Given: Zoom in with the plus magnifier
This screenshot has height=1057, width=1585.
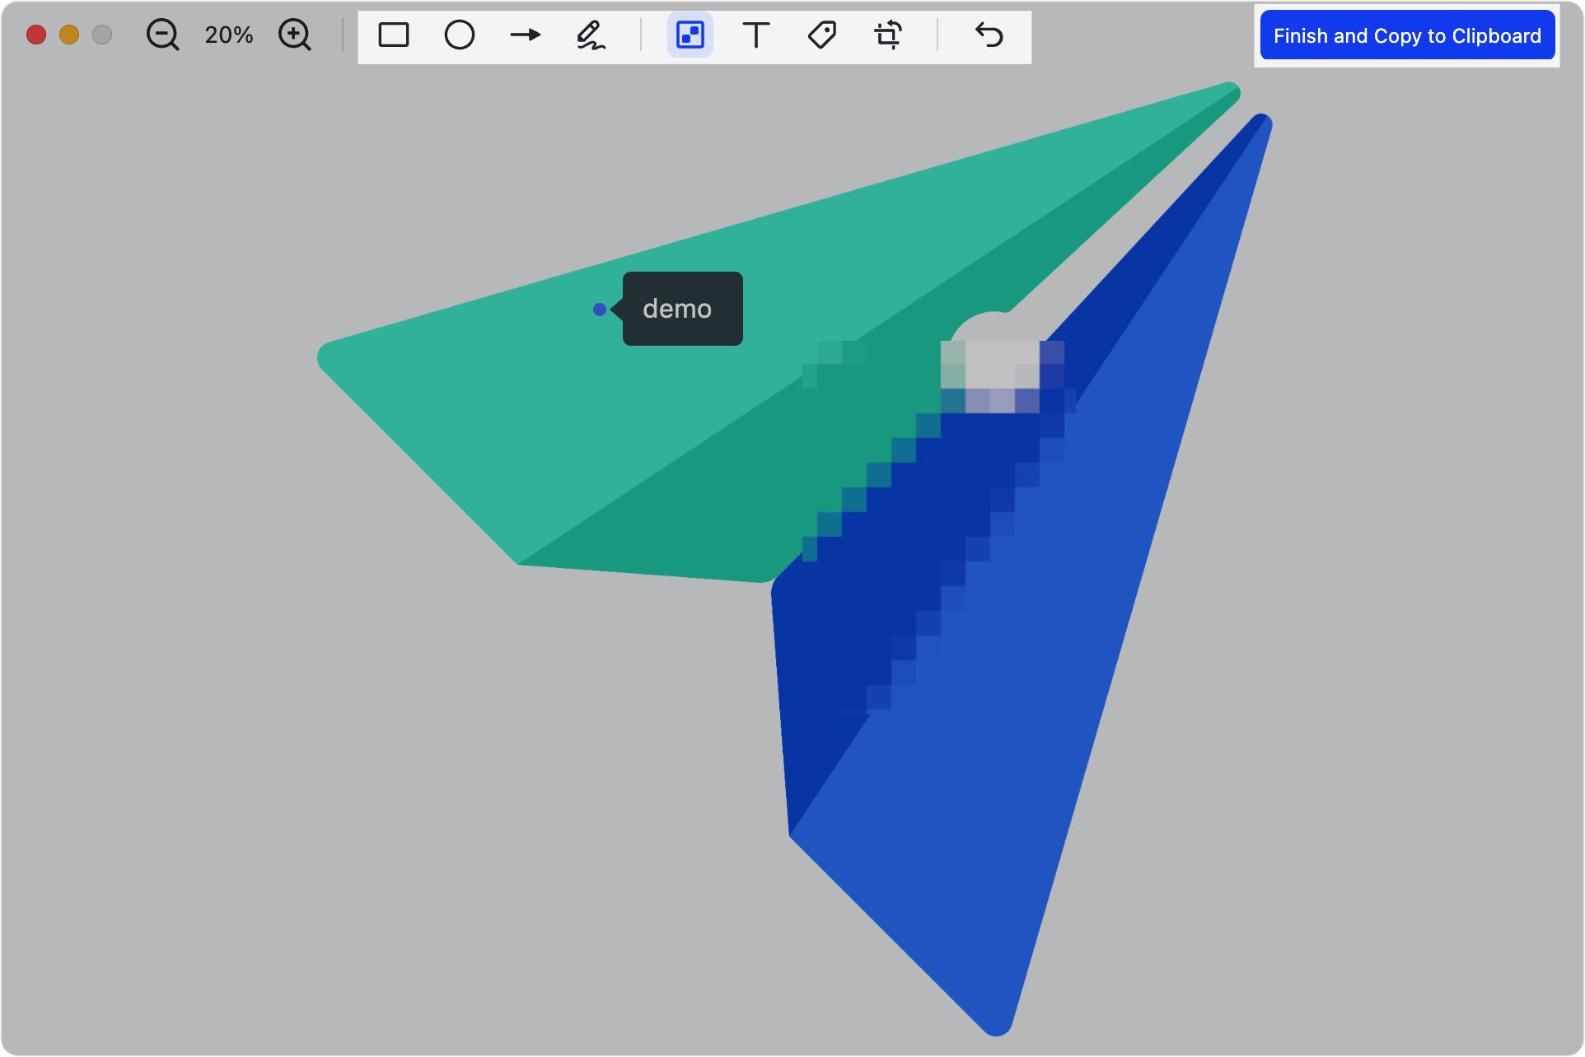Looking at the screenshot, I should coord(294,35).
